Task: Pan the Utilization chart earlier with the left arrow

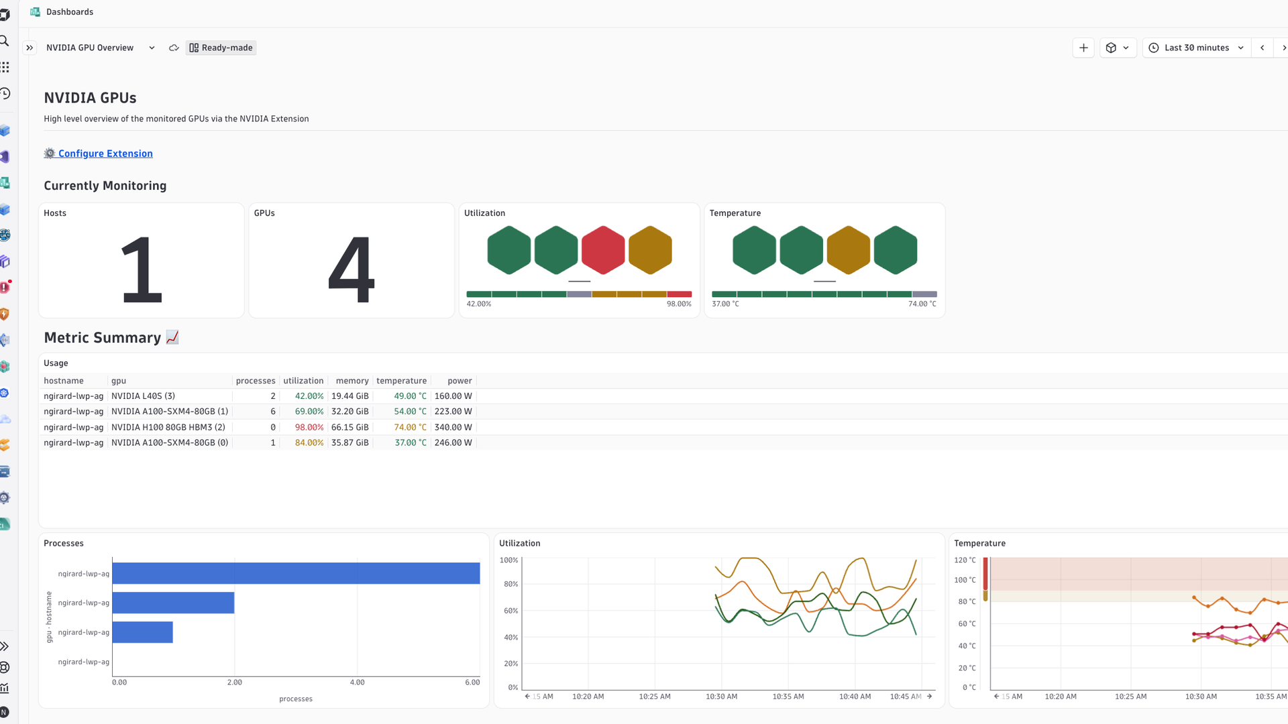Action: coord(527,697)
